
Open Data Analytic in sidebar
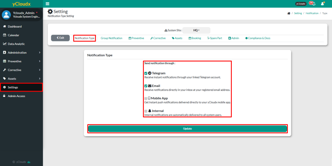16,44
